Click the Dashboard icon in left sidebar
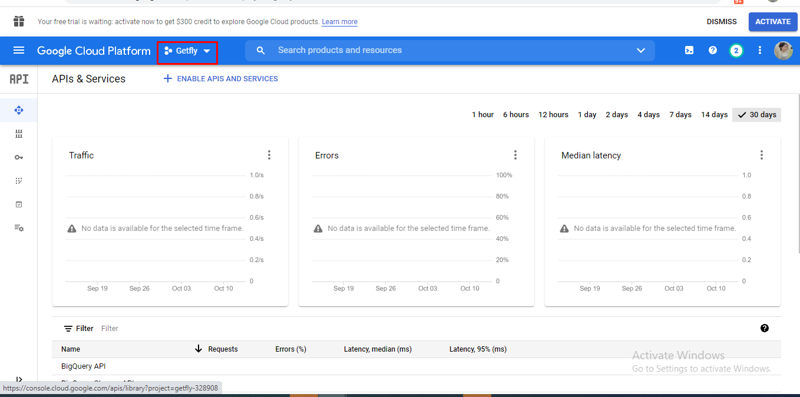800x397 pixels. (19, 110)
